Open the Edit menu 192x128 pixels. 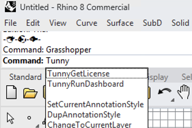[x=33, y=23]
